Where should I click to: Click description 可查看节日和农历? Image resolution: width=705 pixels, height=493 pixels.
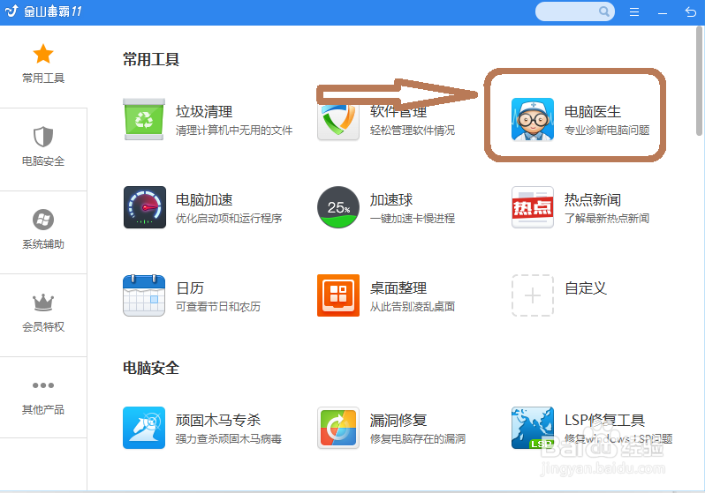(x=218, y=307)
